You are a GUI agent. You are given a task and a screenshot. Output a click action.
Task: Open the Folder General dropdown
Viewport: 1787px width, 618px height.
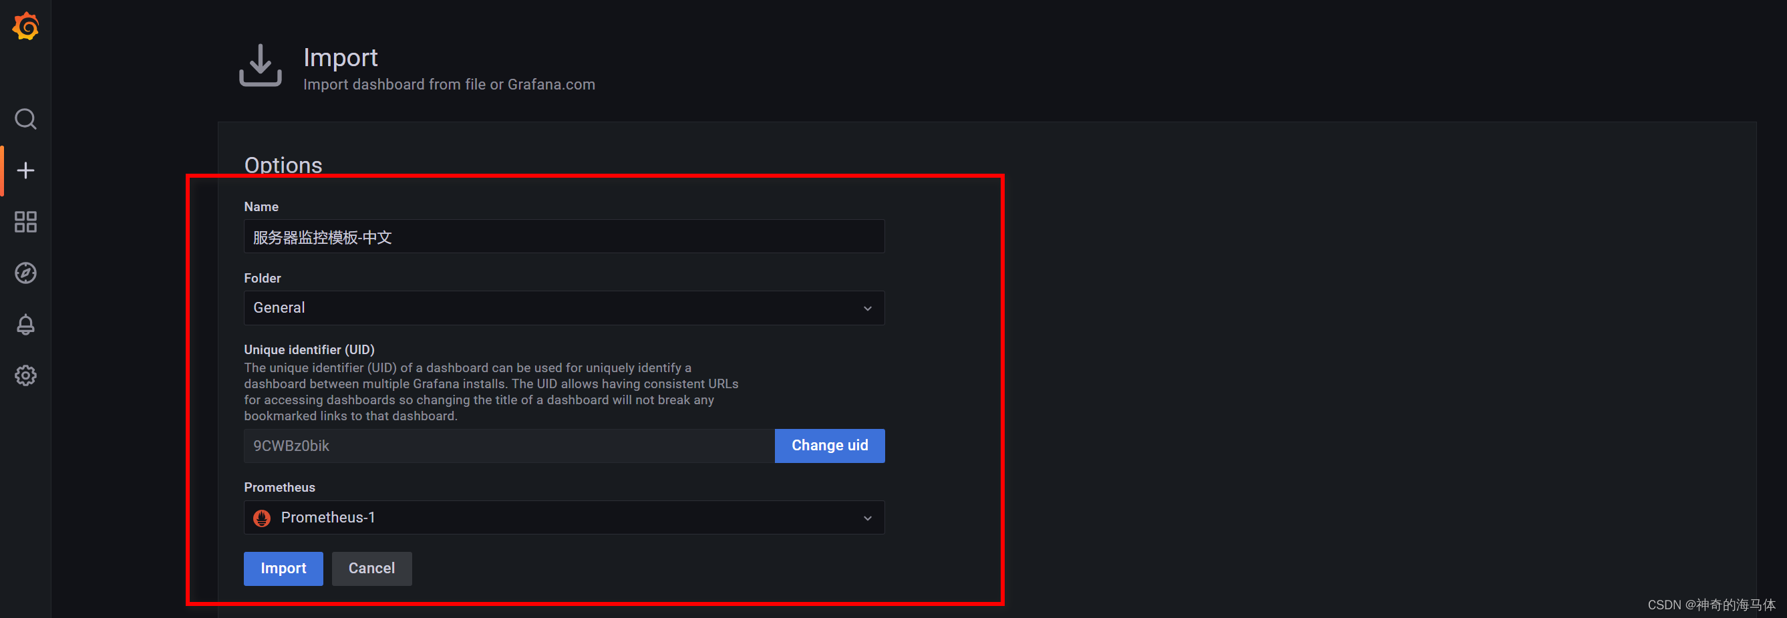coord(564,308)
